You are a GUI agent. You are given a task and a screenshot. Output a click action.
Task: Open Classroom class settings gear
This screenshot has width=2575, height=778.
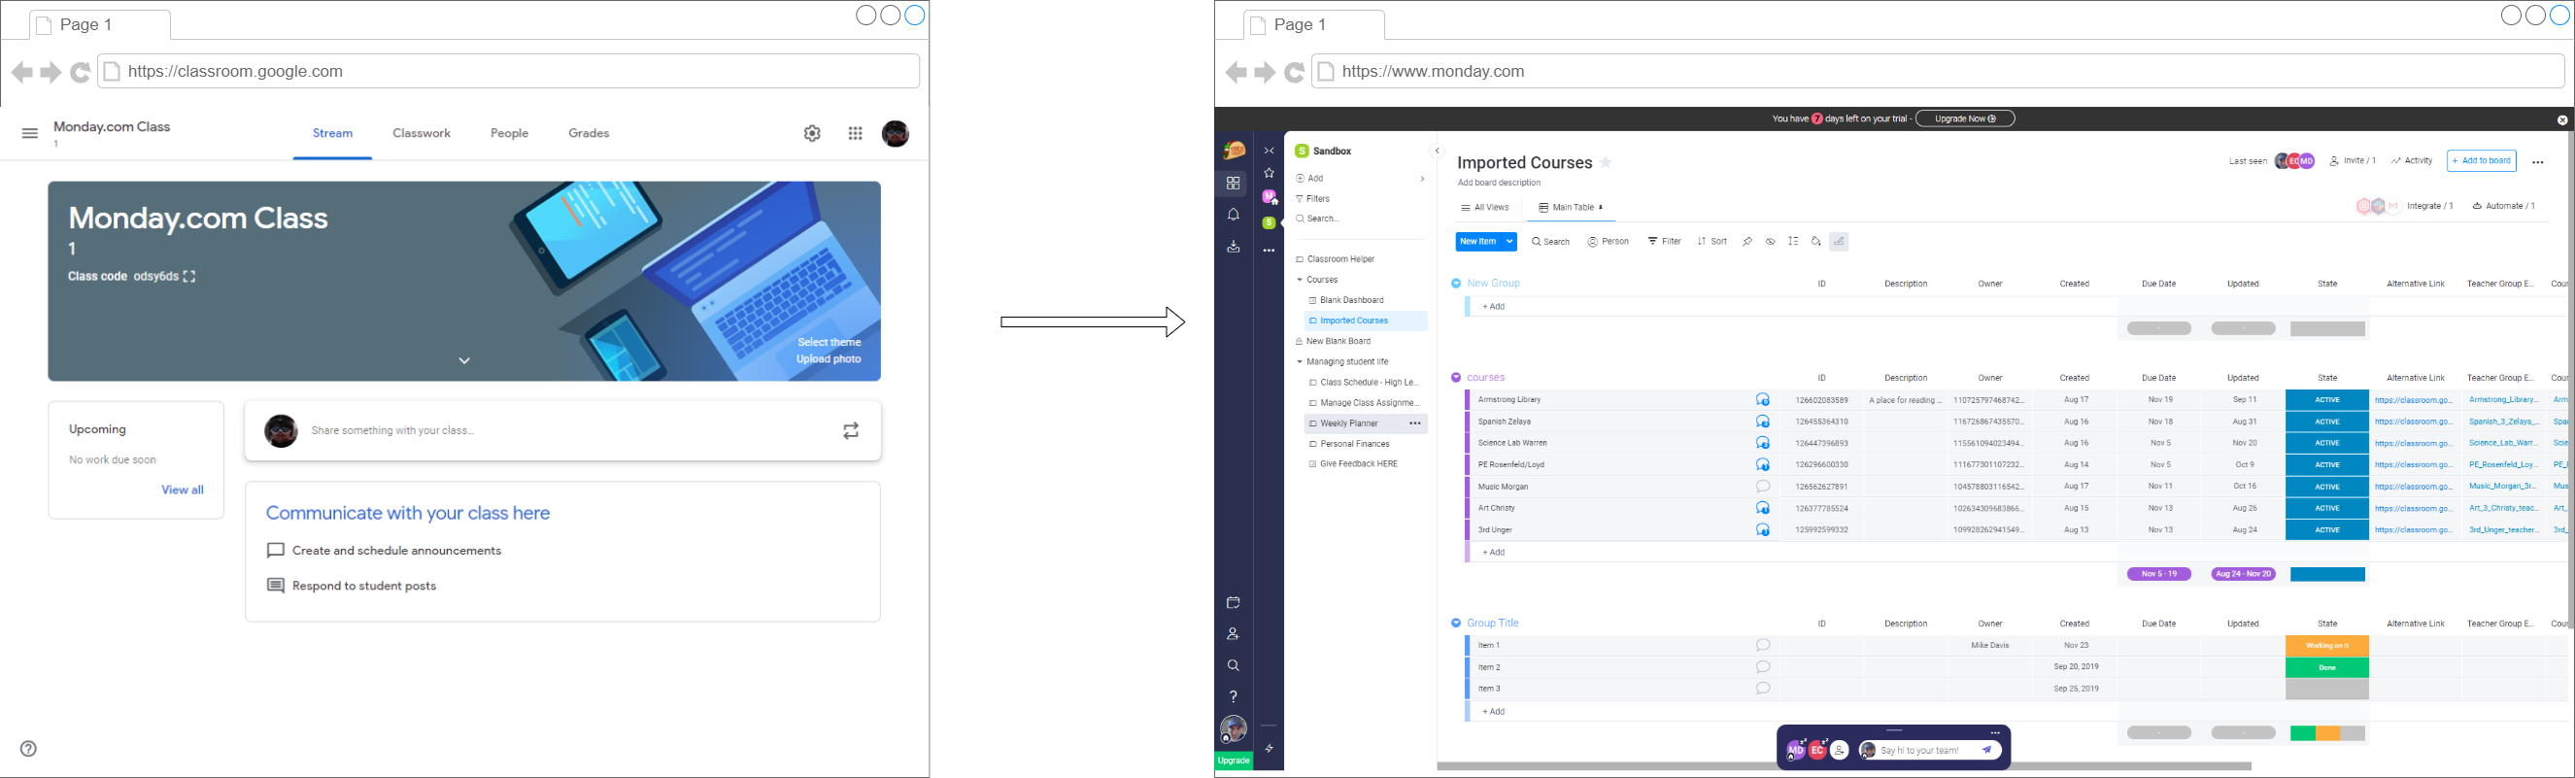coord(813,133)
